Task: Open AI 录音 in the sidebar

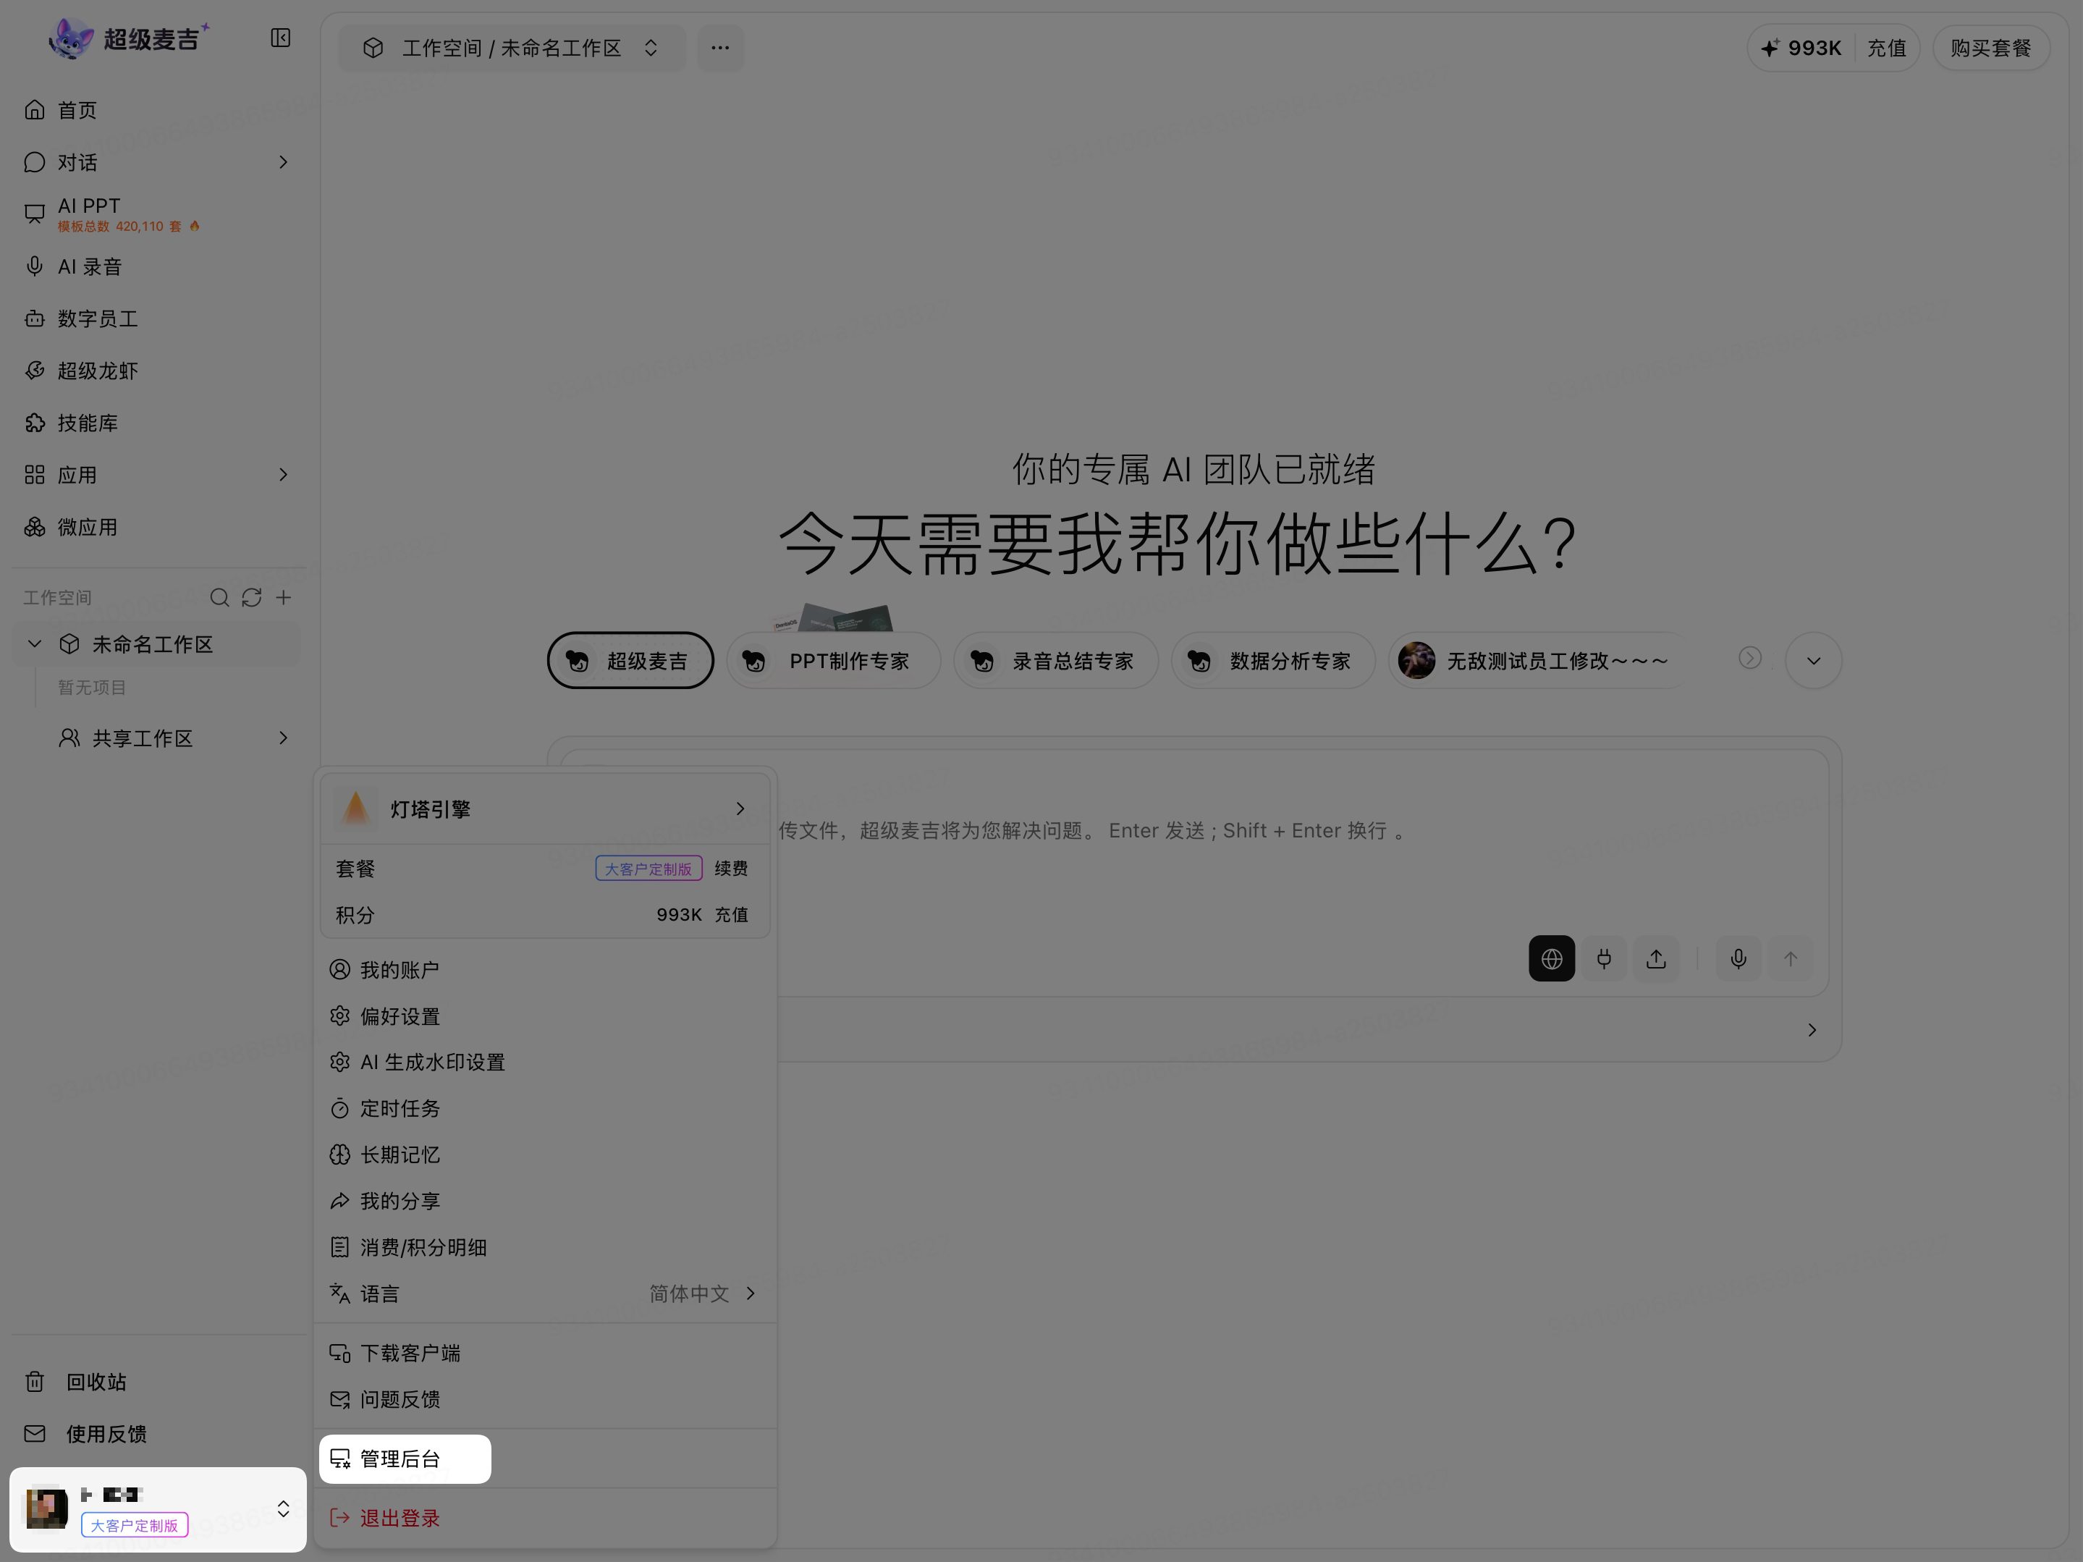Action: point(159,266)
